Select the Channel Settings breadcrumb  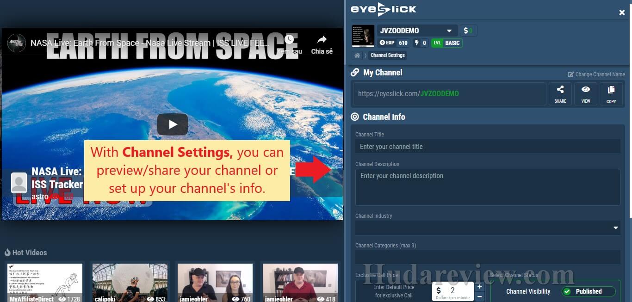click(x=388, y=55)
